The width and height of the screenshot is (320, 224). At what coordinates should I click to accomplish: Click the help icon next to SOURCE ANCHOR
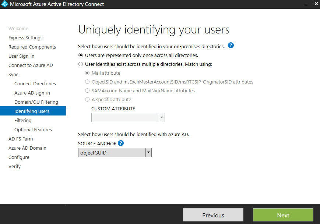[x=121, y=143]
